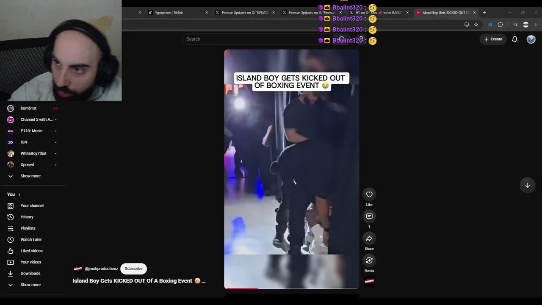Click the Share arrow icon
Viewport: 542px width, 305px height.
tap(369, 238)
